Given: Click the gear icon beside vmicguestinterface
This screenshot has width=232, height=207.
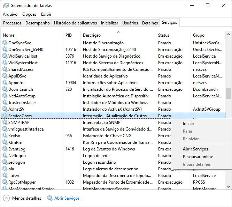Looking at the screenshot, I should (5, 129).
